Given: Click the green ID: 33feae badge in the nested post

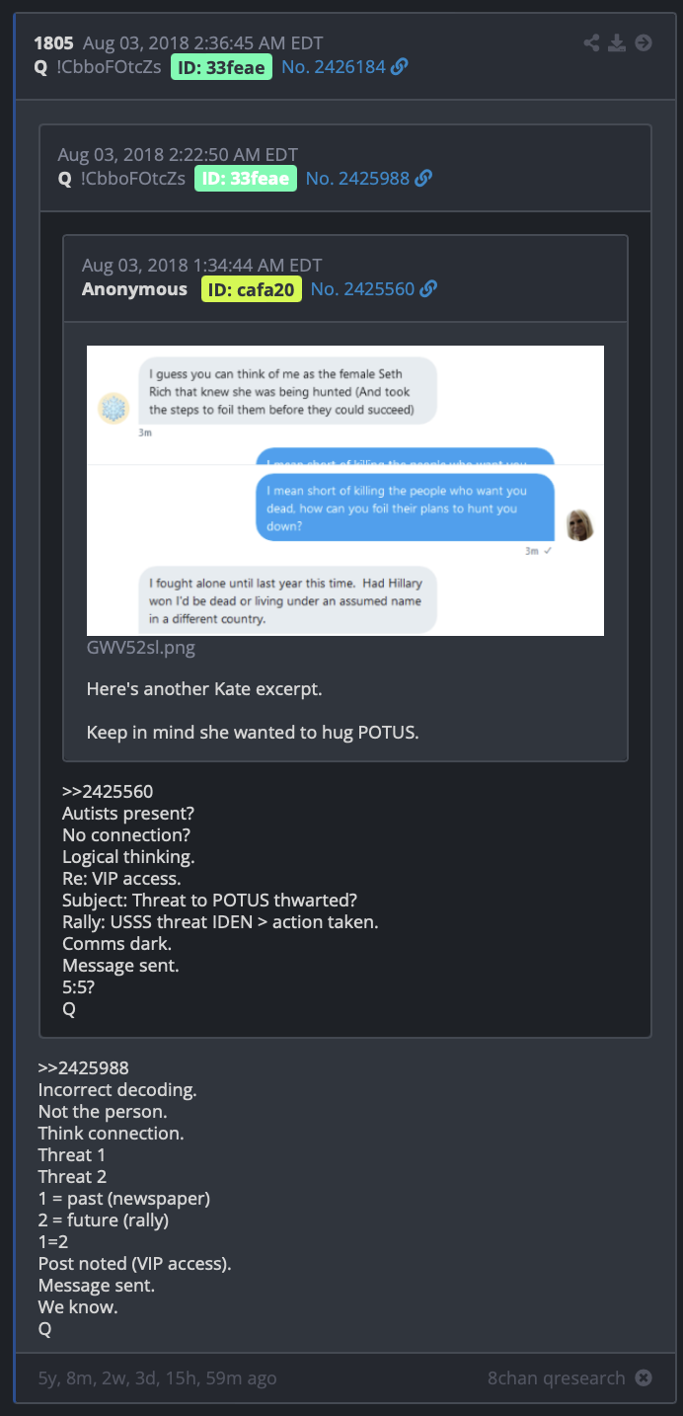Looking at the screenshot, I should 245,179.
